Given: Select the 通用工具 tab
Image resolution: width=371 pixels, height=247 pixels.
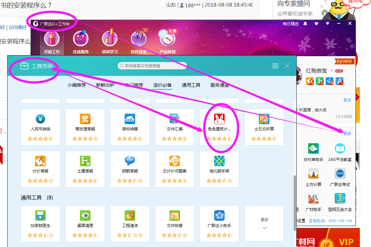Looking at the screenshot, I should coord(191,85).
